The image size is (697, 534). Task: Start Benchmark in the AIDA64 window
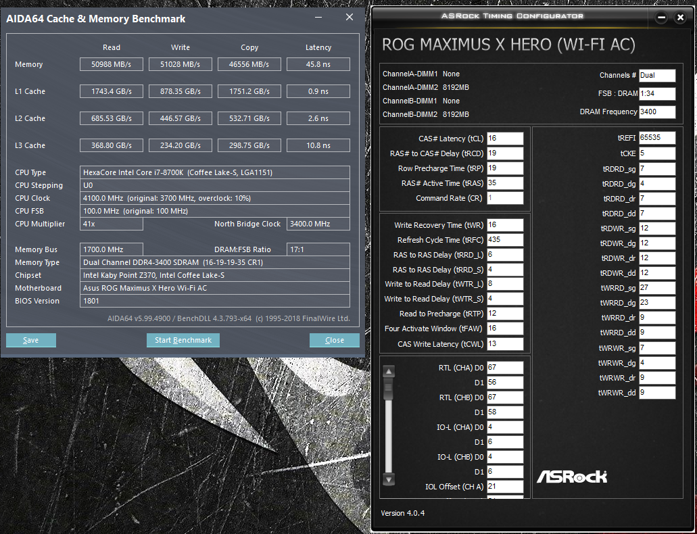point(183,340)
